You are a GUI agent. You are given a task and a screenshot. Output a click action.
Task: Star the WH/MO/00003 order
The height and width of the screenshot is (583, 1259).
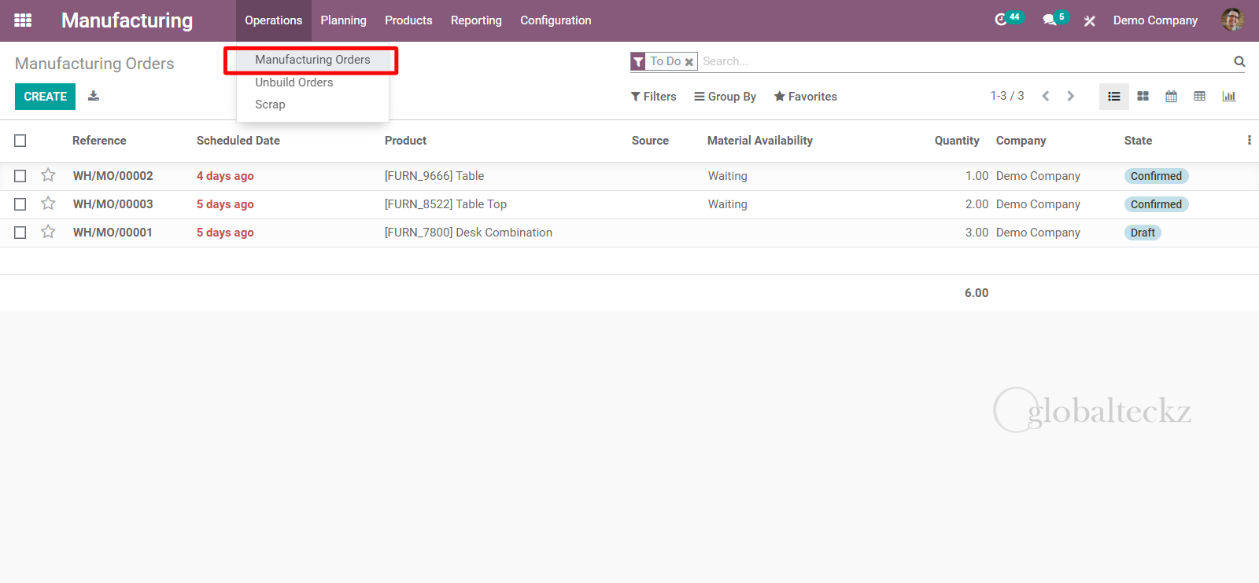(x=48, y=203)
